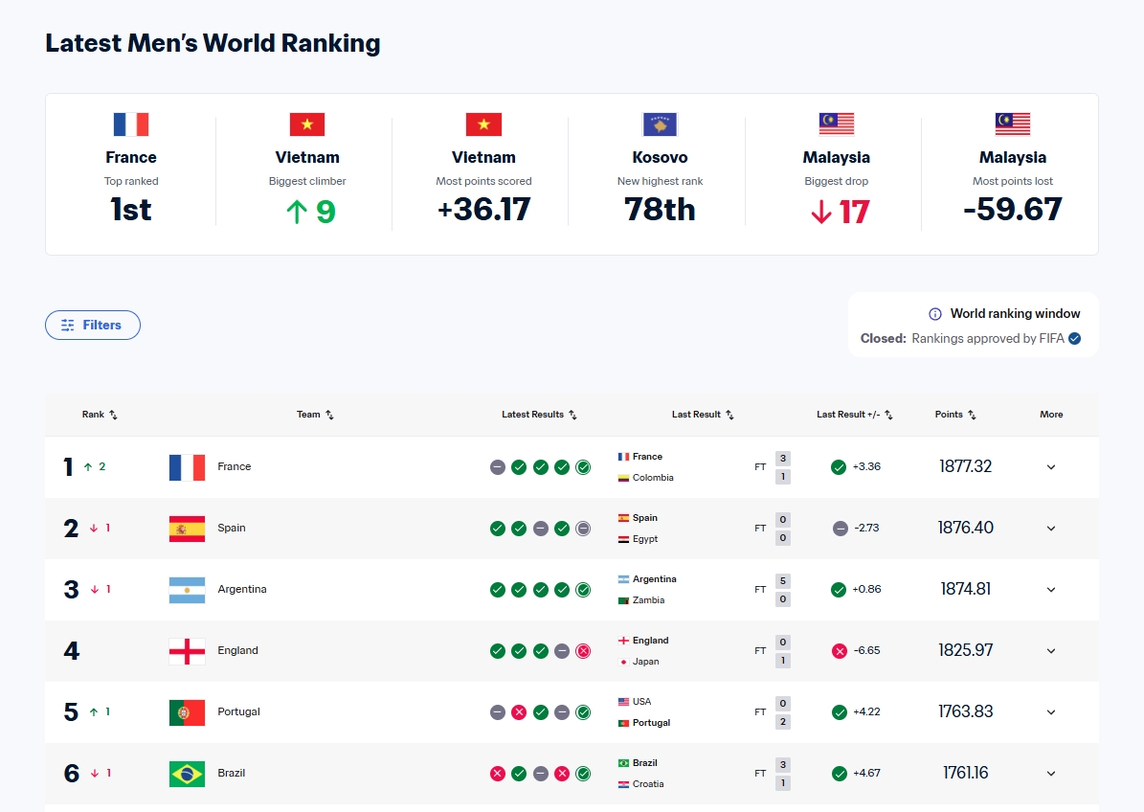Click the sort icon beside Rank header
This screenshot has height=812, width=1144.
click(113, 415)
